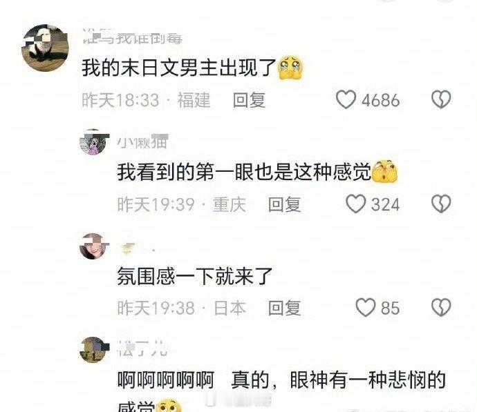Tap 回复 on the 日本 comment
The image size is (477, 412).
click(284, 308)
